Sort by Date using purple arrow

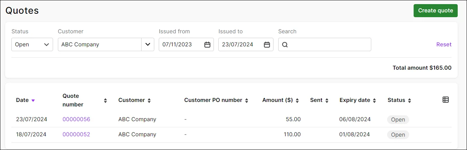coord(33,101)
